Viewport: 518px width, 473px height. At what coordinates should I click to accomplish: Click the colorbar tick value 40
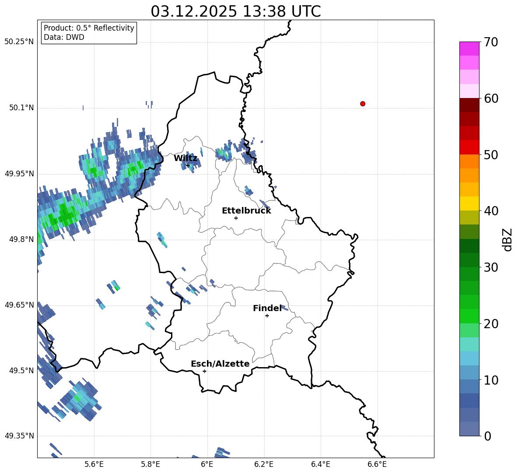[x=491, y=211]
